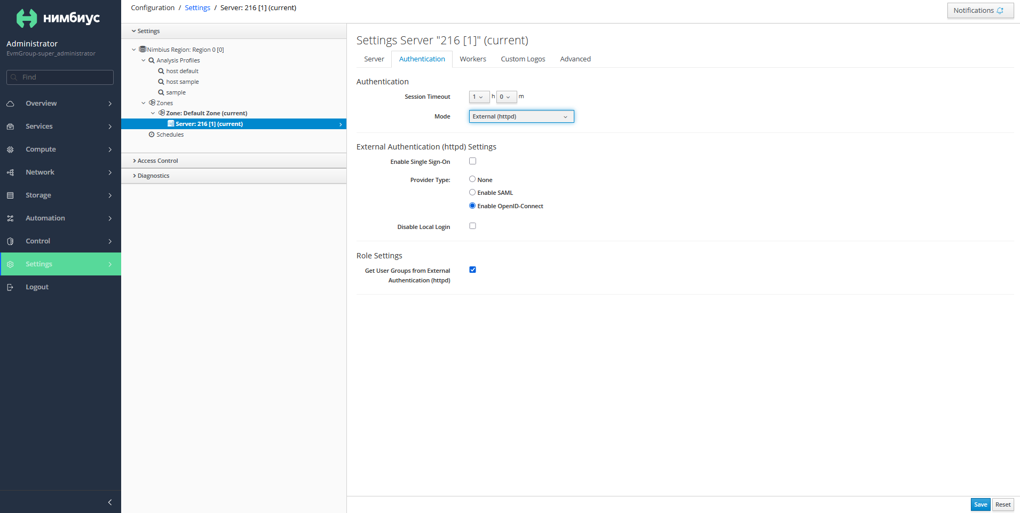
Task: Open the Storage menu in sidebar
Action: pyautogui.click(x=60, y=195)
